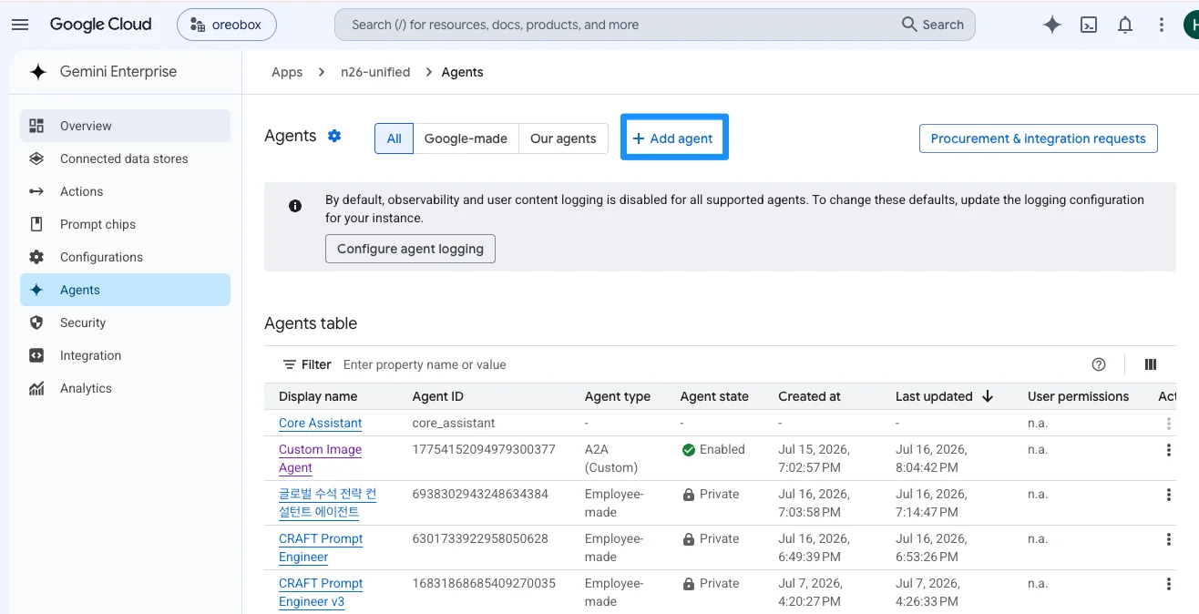
Task: Click the Google Cloud logo
Action: click(100, 25)
